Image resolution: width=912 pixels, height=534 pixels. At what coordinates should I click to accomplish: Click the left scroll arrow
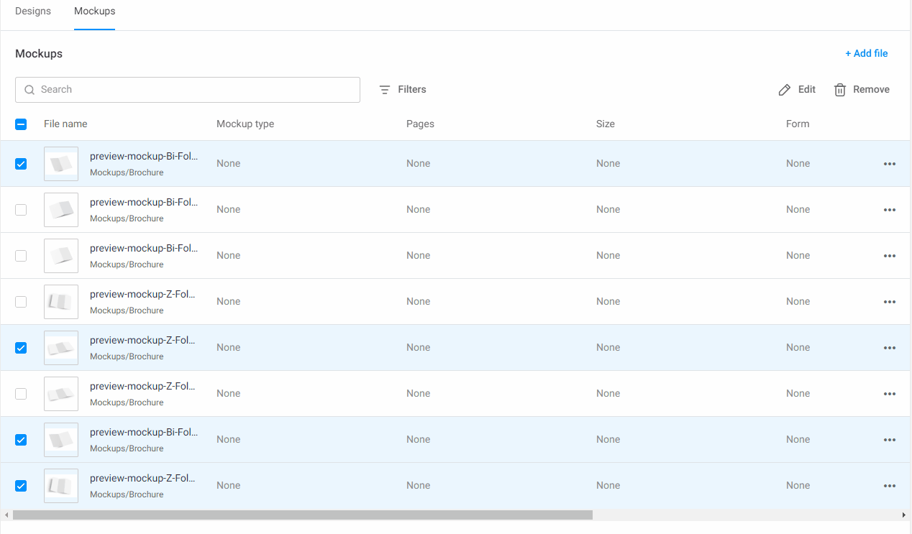[x=6, y=515]
